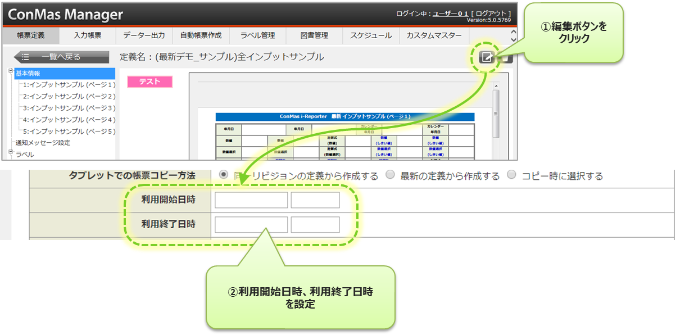The image size is (685, 335).
Task: Click the list icon on 一覧へ戻る button
Action: 25,57
